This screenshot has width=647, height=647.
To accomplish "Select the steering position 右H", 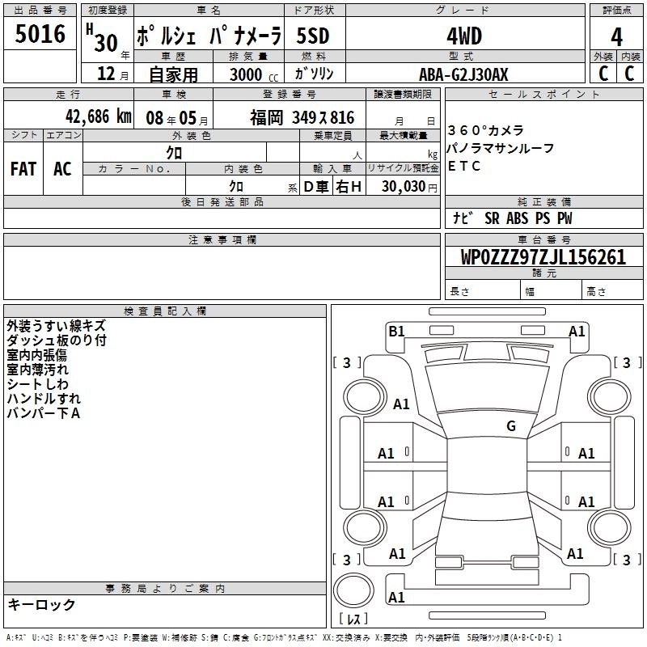I will 349,187.
